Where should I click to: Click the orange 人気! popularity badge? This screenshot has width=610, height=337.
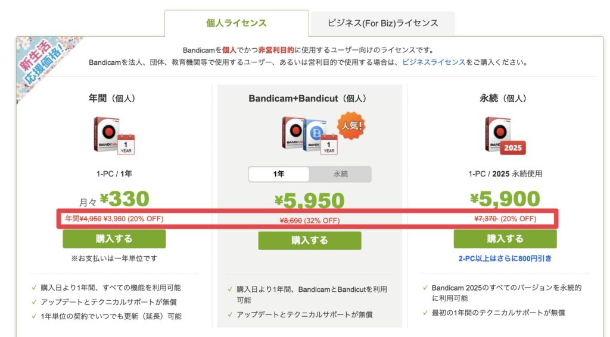pyautogui.click(x=351, y=125)
